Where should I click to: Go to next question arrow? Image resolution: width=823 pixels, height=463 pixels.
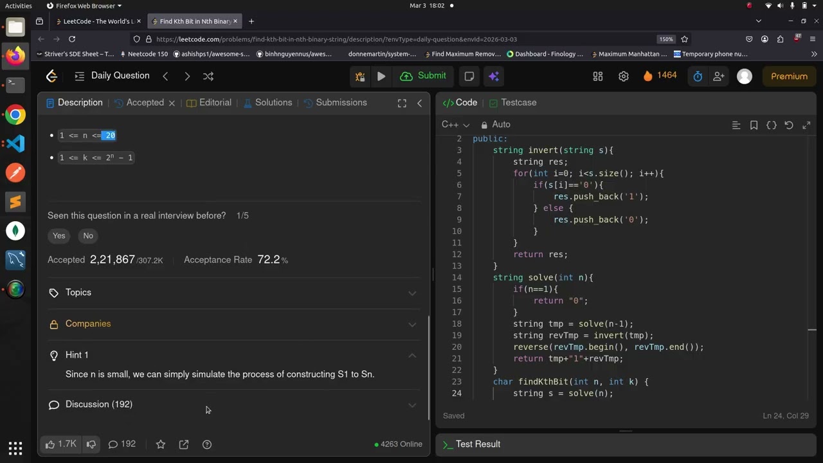tap(187, 76)
